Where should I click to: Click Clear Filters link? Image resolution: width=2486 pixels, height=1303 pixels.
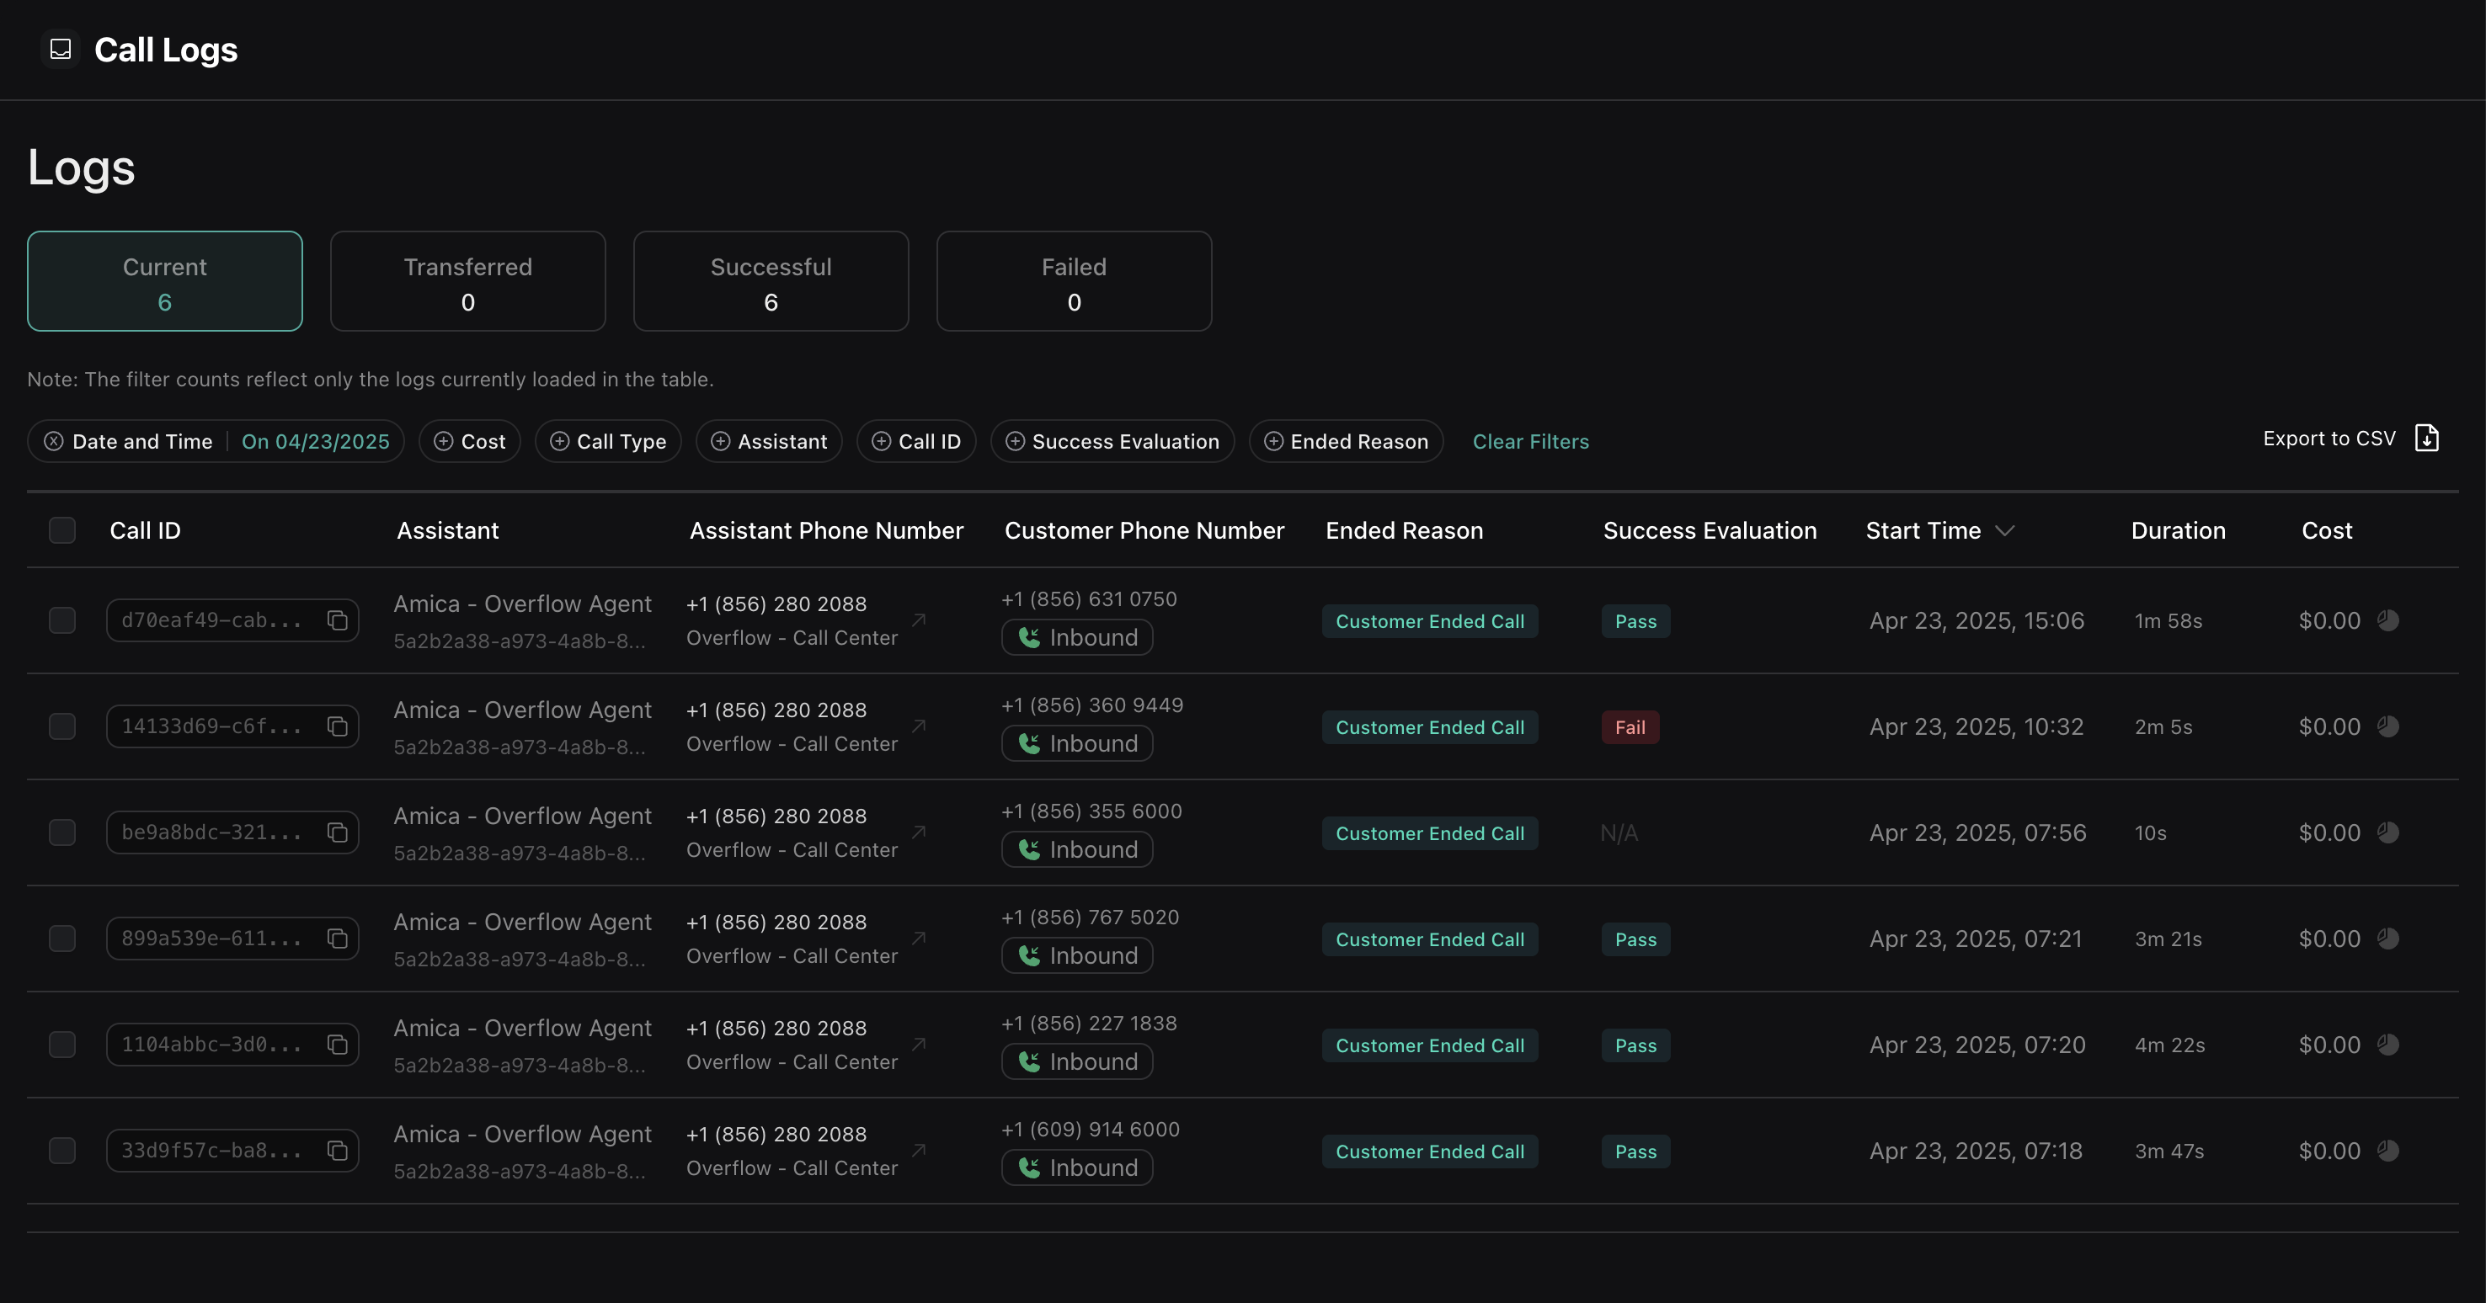point(1529,442)
